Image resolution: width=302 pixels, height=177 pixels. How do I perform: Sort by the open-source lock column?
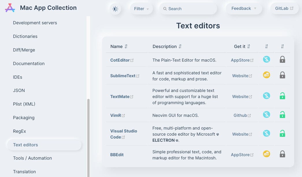point(282,47)
